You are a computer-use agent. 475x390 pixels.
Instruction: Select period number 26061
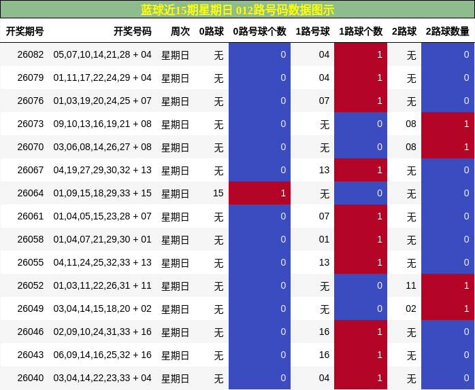[31, 216]
